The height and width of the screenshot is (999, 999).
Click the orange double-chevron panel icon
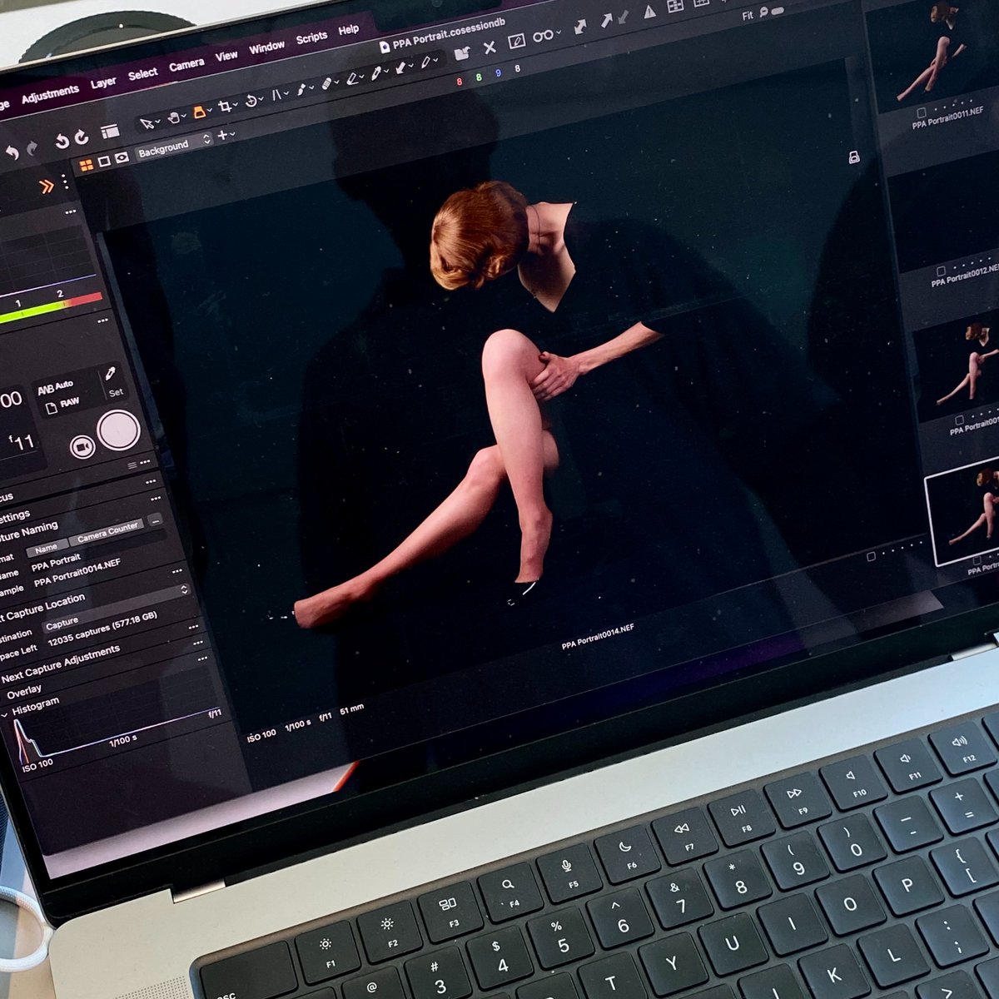click(47, 187)
